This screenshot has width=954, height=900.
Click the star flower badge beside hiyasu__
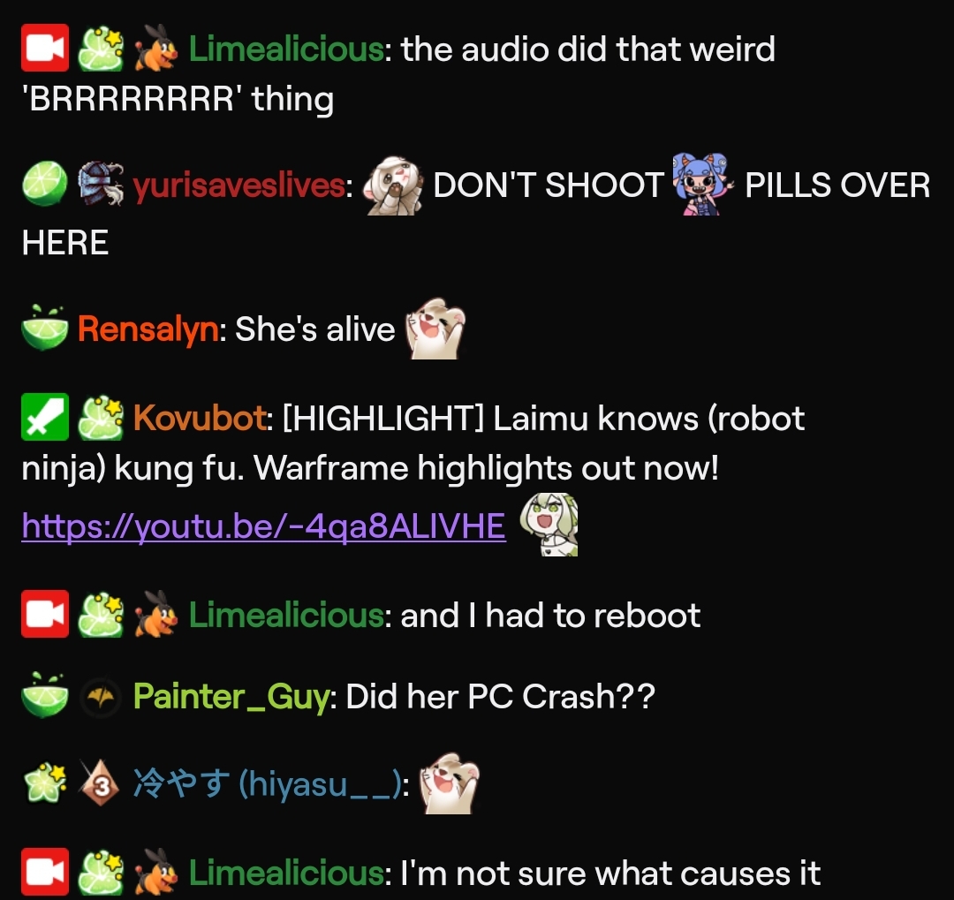45,783
